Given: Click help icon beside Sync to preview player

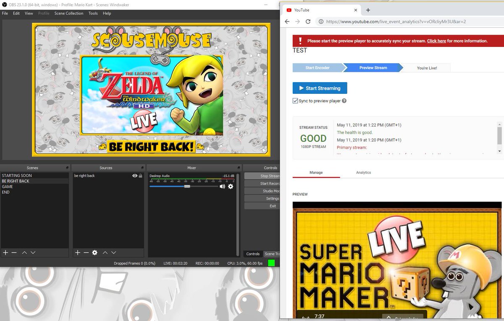Looking at the screenshot, I should [x=344, y=101].
